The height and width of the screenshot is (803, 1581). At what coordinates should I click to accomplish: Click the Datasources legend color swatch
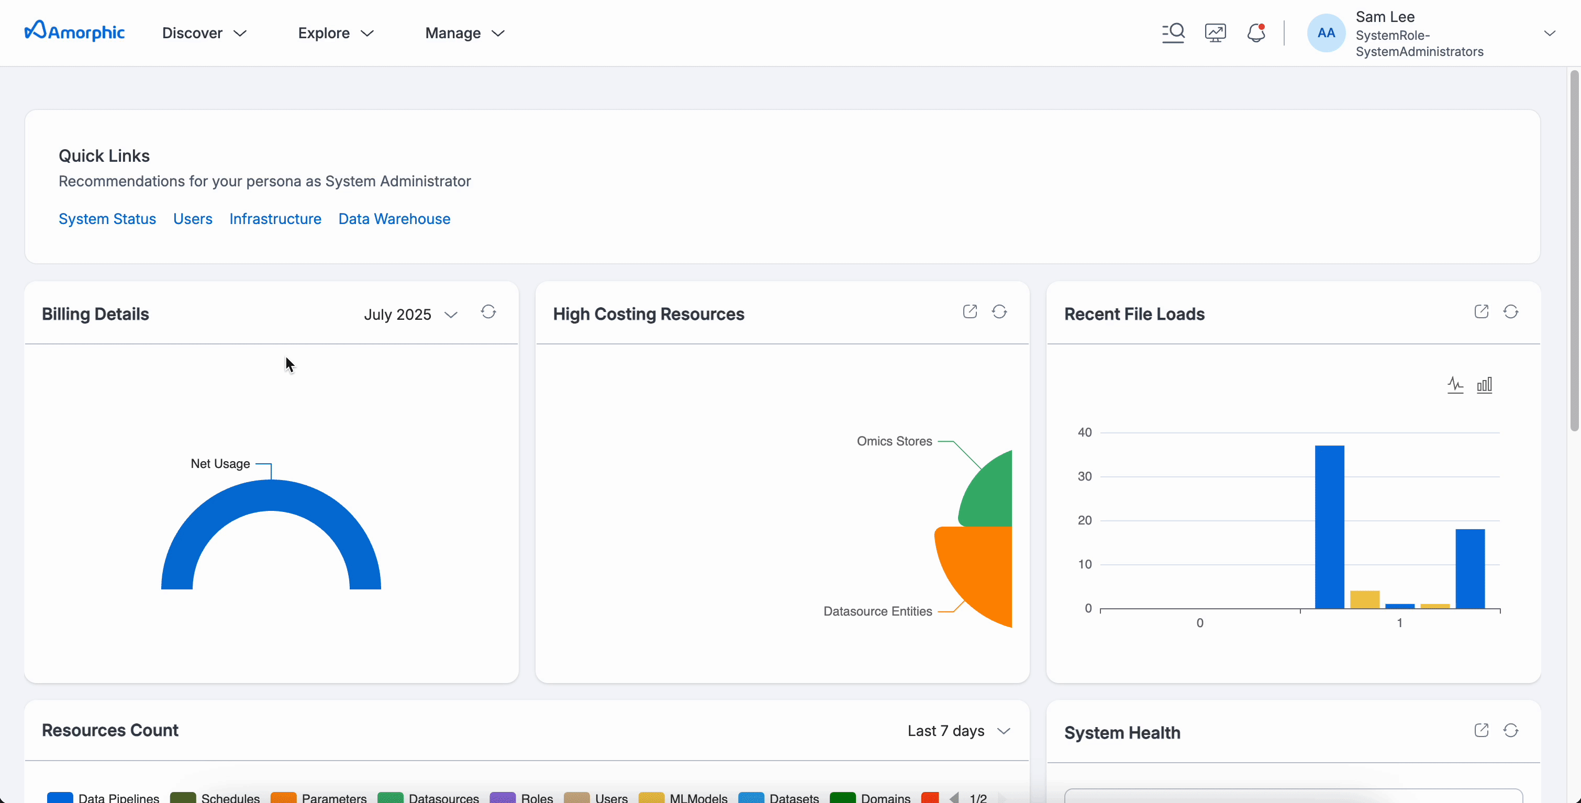click(391, 797)
